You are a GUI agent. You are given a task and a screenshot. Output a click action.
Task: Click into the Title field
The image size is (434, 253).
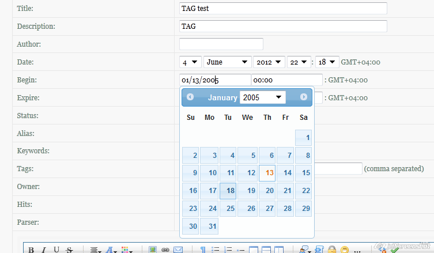(x=283, y=8)
